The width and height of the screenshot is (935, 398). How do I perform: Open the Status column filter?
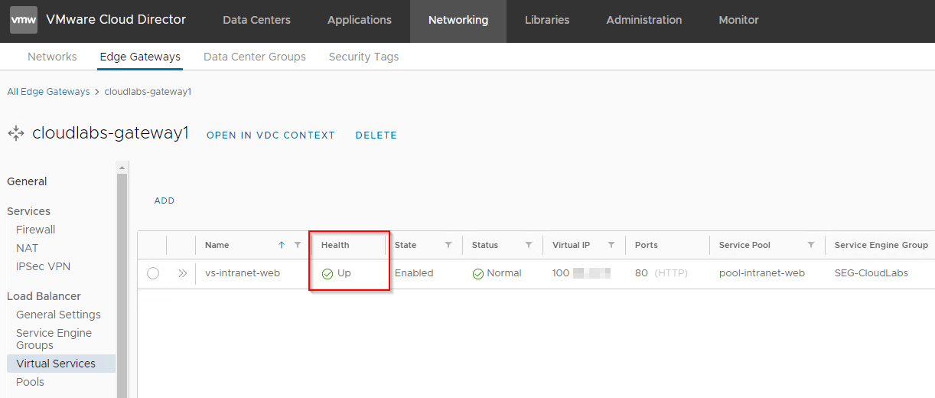(x=529, y=245)
